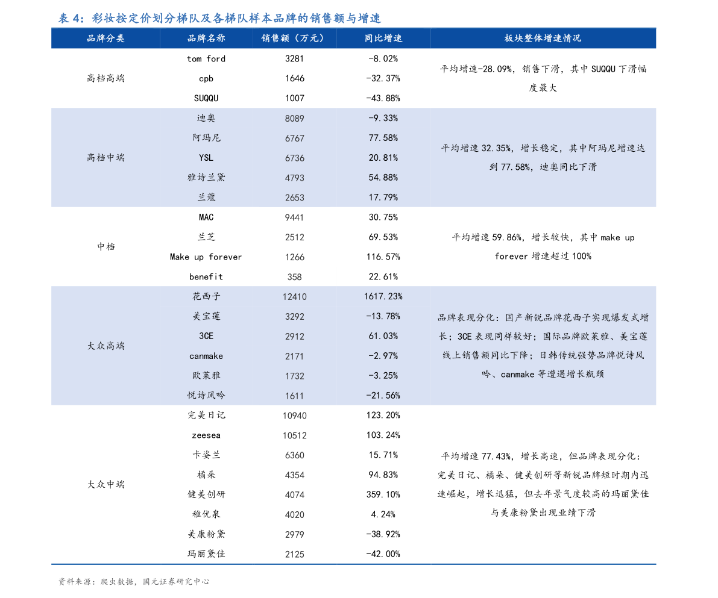Select the canmake brand name cell
The image size is (718, 598).
(206, 356)
